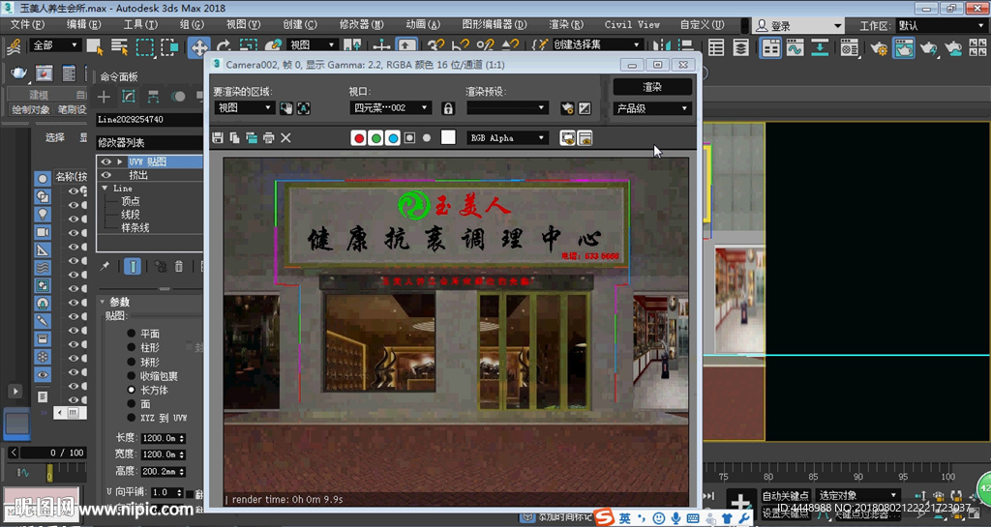Select the Move tool in main toolbar
Viewport: 991px width, 527px height.
pos(198,45)
